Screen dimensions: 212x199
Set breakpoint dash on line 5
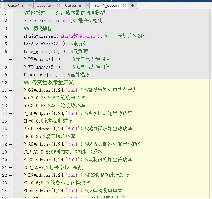coord(11,44)
